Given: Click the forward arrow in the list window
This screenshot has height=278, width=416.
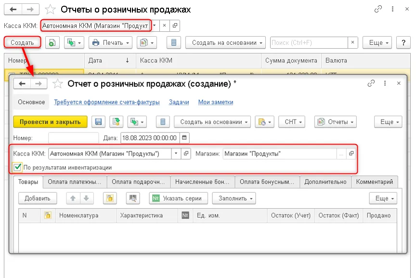Looking at the screenshot, I should (x=30, y=10).
